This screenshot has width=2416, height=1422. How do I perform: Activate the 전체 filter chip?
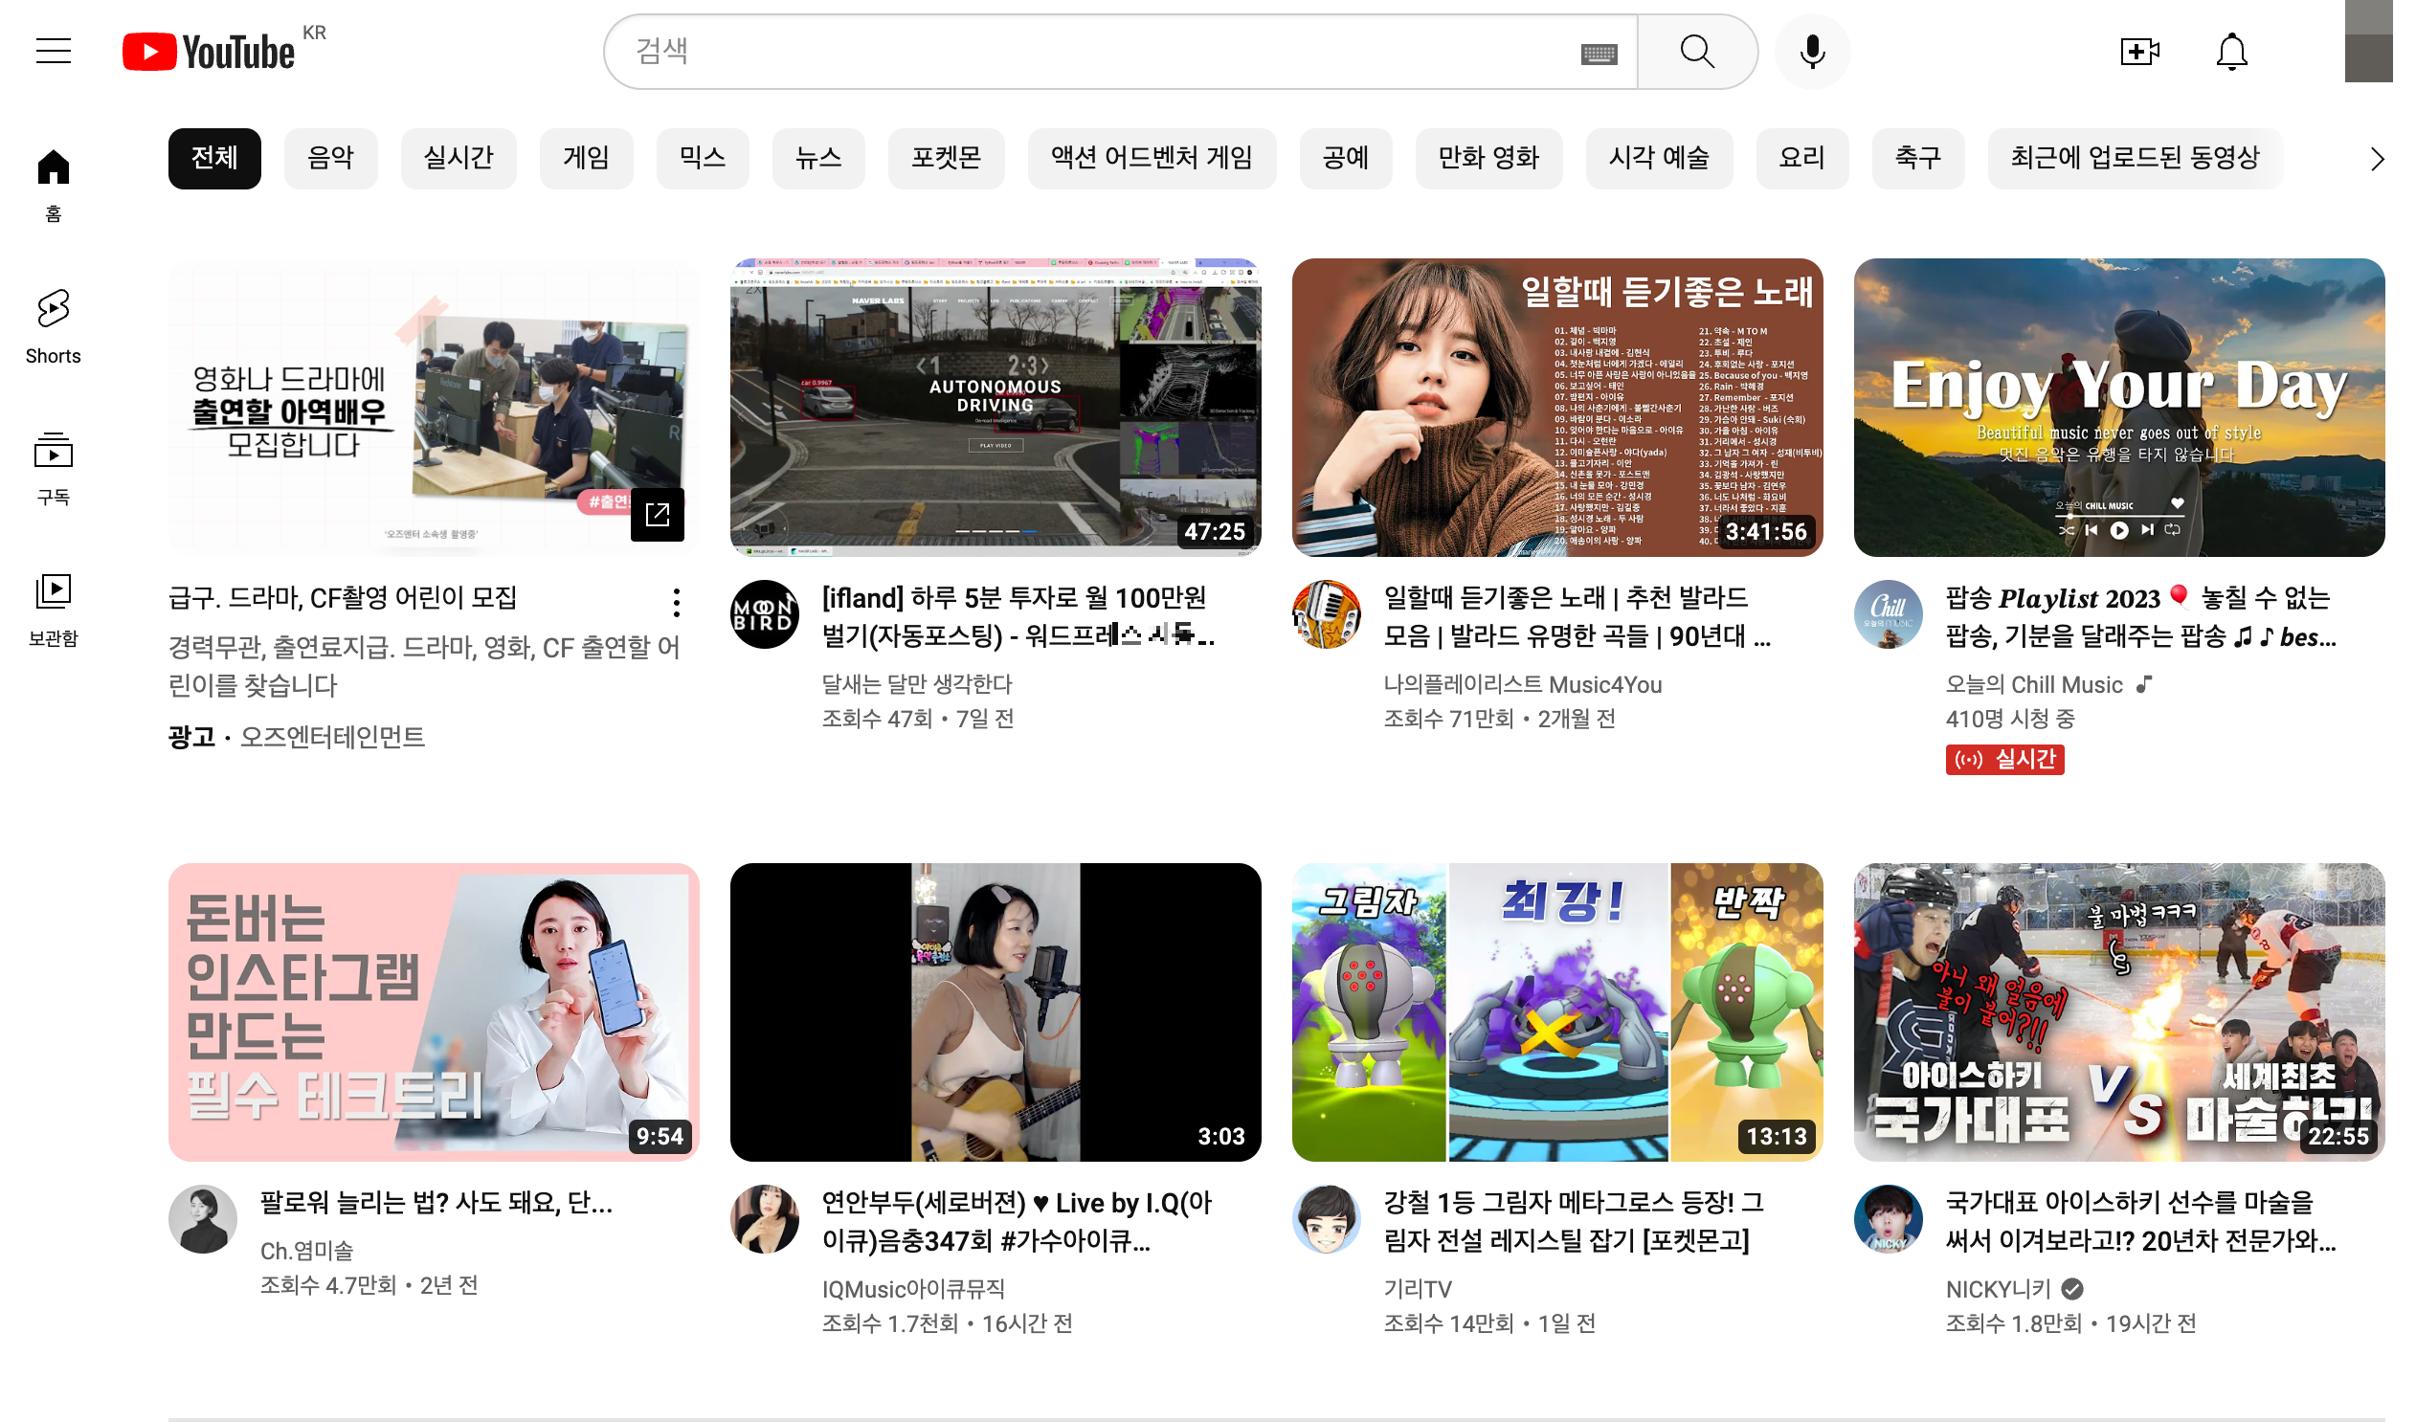coord(213,158)
